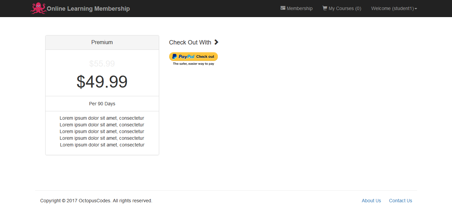Click the chevron arrow beside Check Out With
The width and height of the screenshot is (452, 224).
(216, 42)
